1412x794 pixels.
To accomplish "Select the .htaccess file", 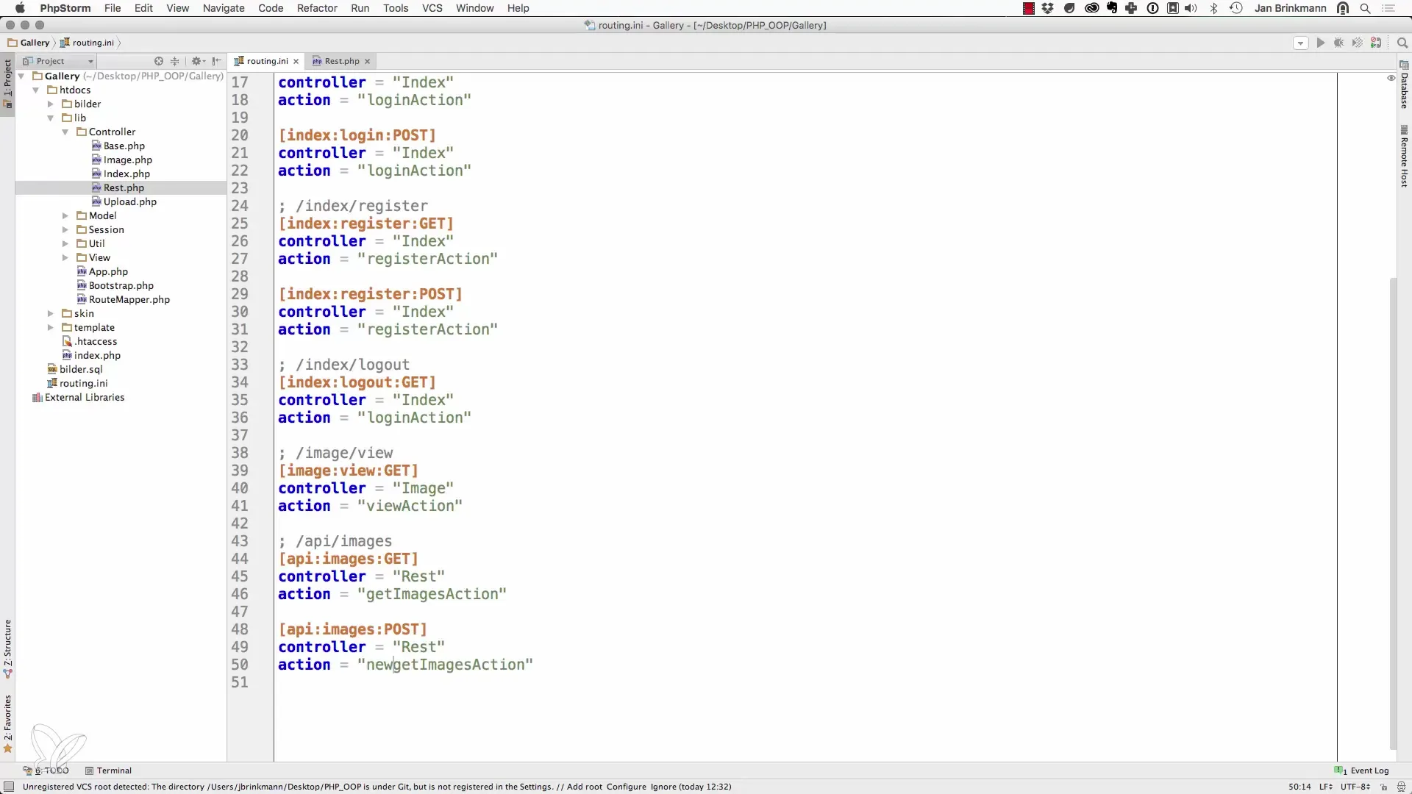I will tap(90, 342).
